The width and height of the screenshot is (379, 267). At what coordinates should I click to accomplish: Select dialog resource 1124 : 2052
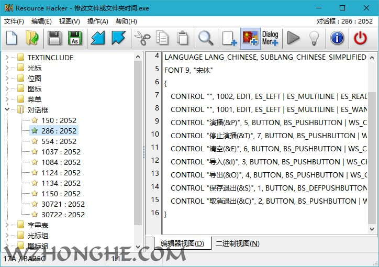61,173
